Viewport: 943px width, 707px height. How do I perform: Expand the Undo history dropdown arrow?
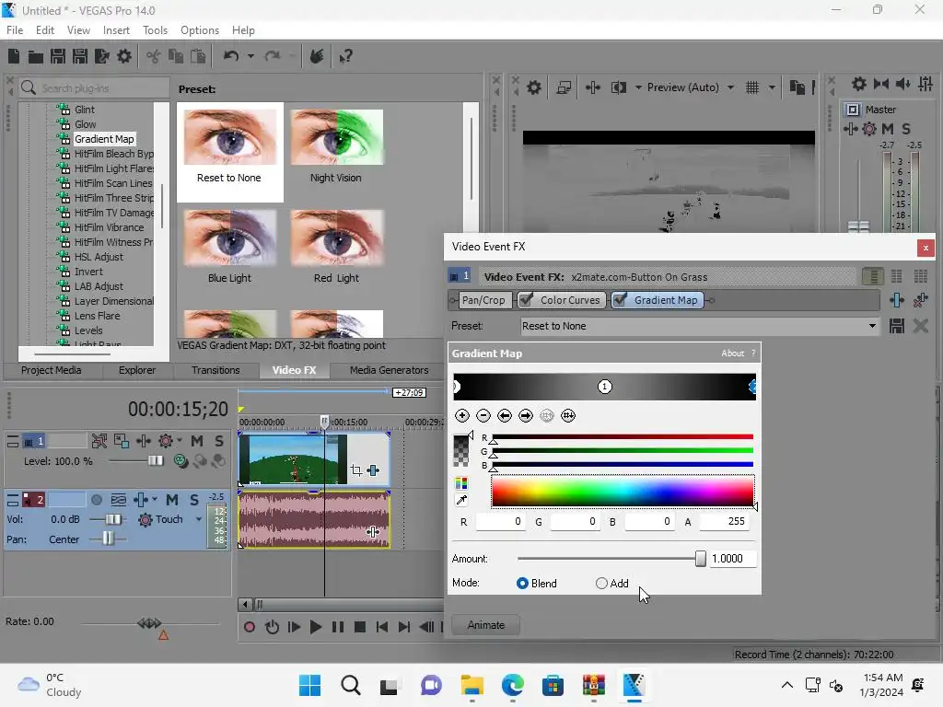pyautogui.click(x=250, y=56)
